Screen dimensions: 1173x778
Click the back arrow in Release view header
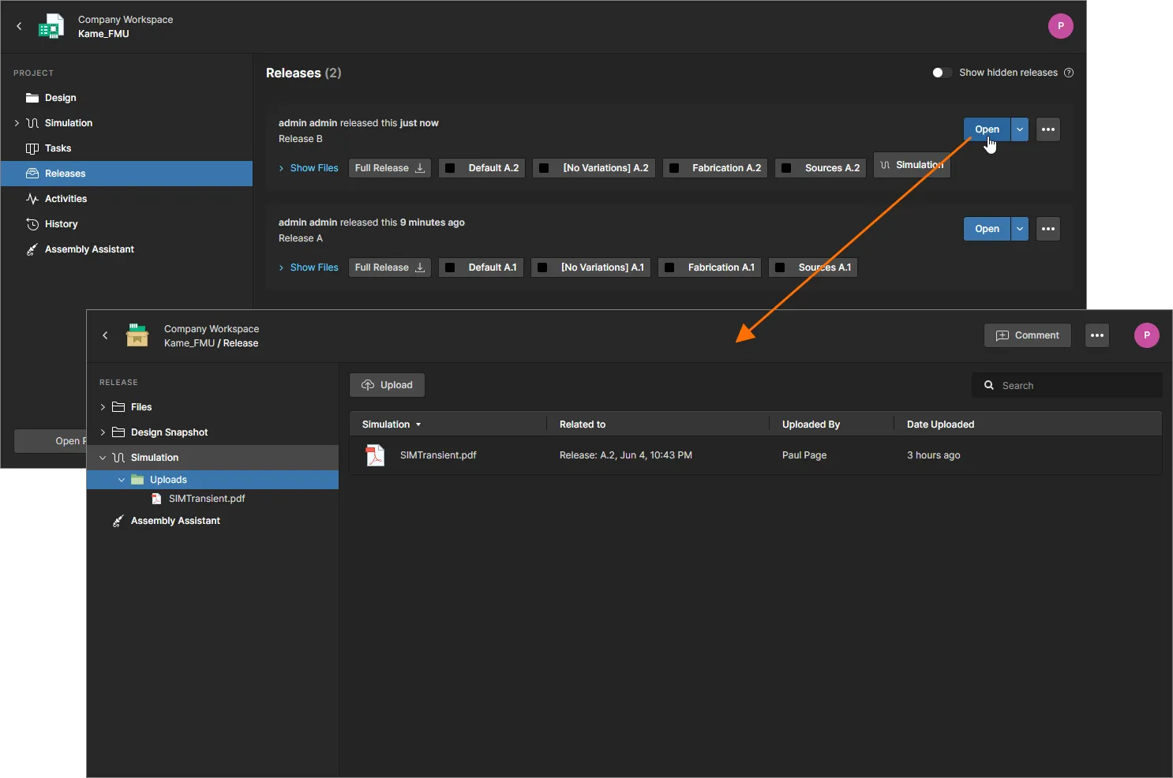coord(106,335)
